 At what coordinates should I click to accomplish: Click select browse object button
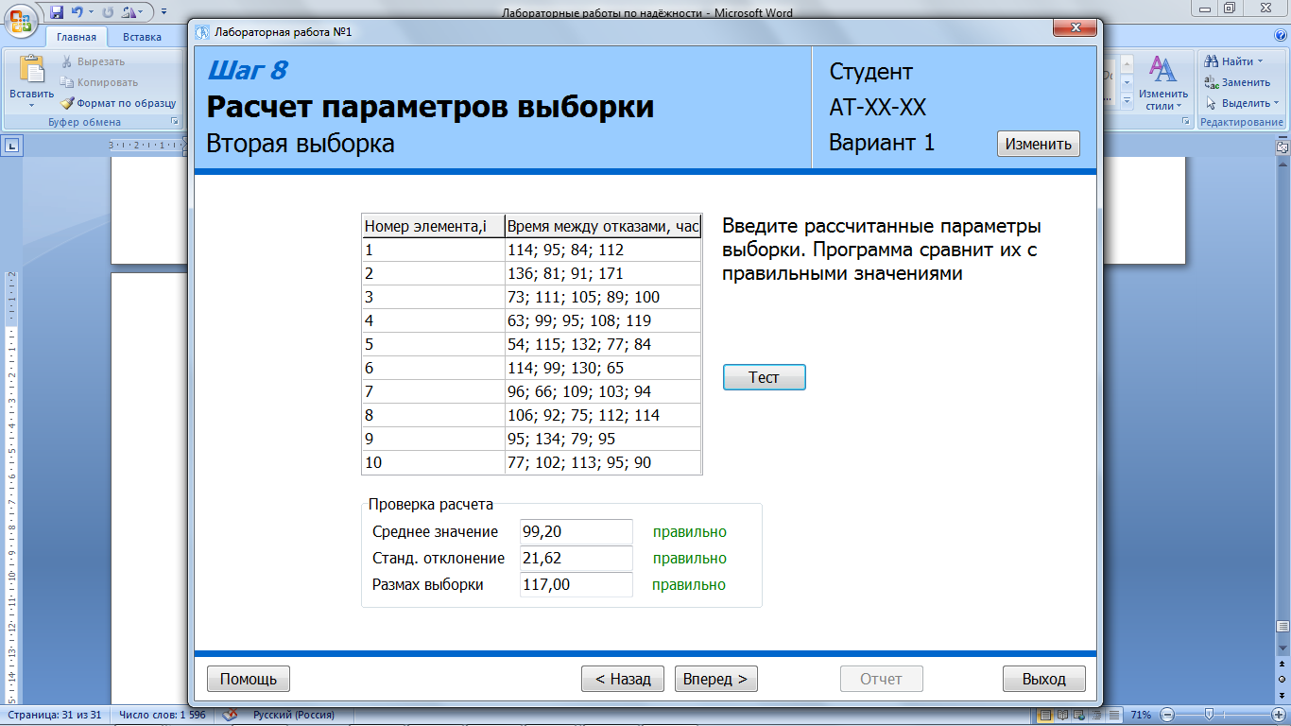tap(1282, 681)
